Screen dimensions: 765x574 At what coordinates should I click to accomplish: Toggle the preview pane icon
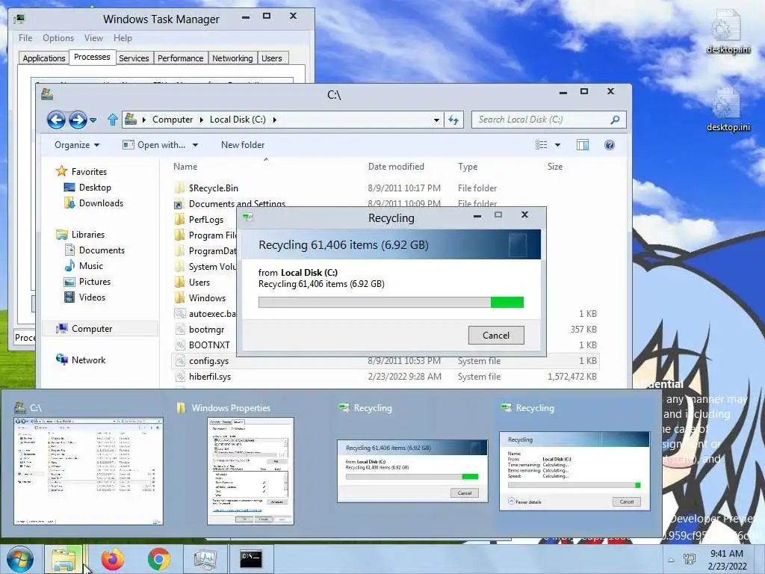(583, 145)
